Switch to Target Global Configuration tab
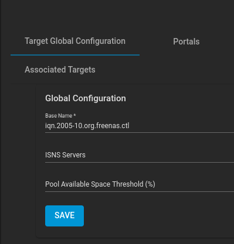The image size is (234, 244). click(x=75, y=42)
